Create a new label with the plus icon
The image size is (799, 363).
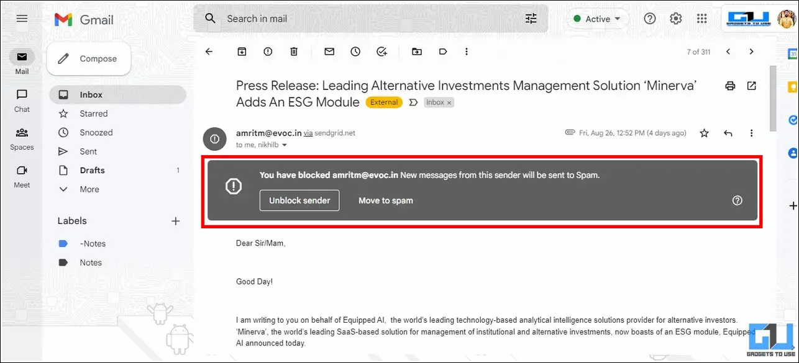[x=175, y=221]
